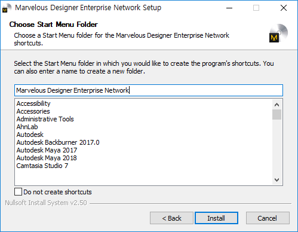Click the installer icon in title bar
The height and width of the screenshot is (232, 298).
7,8
